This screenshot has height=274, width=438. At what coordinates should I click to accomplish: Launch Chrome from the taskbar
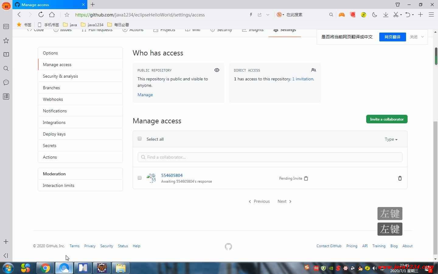(x=45, y=268)
